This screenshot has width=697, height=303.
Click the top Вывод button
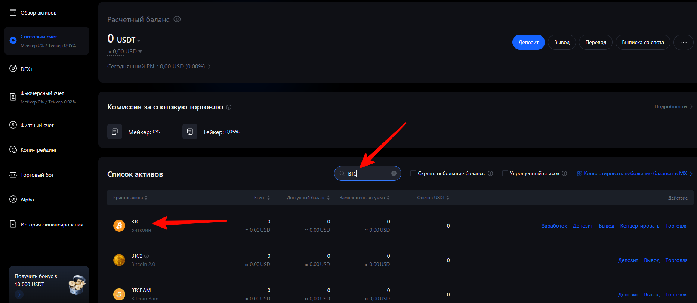point(562,42)
